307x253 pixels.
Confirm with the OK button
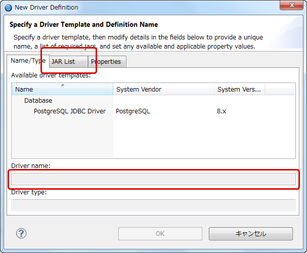[160, 234]
